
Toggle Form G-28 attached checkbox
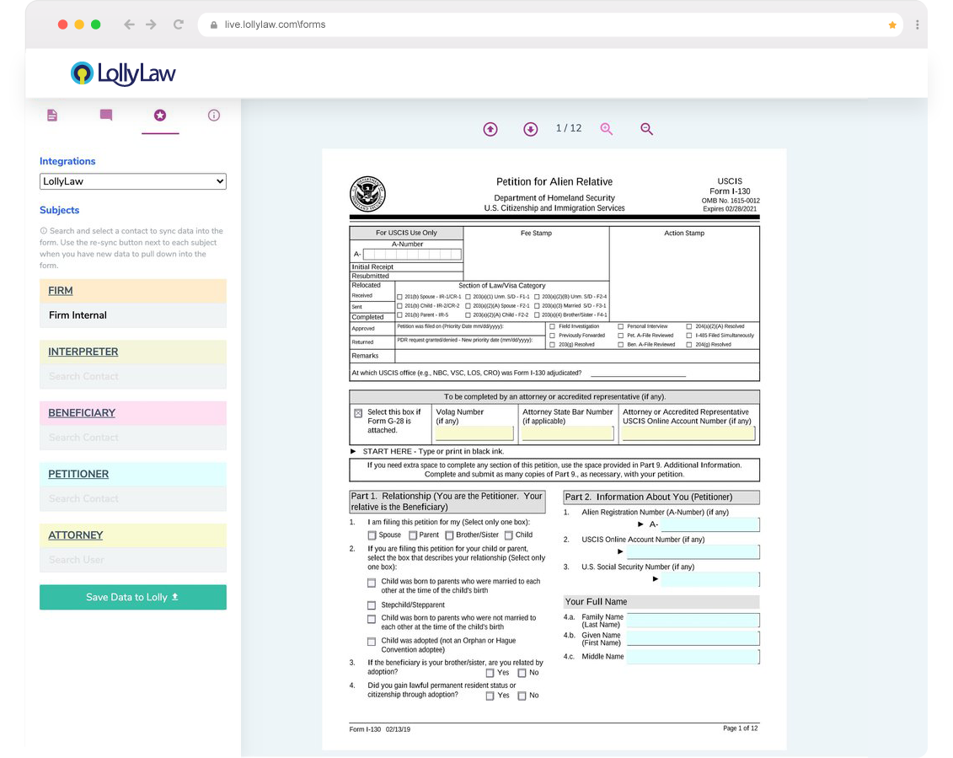358,413
